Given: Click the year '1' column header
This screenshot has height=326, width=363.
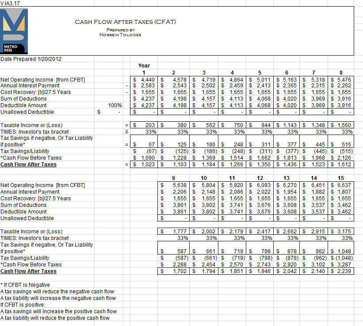Looking at the screenshot, I should pos(144,73).
